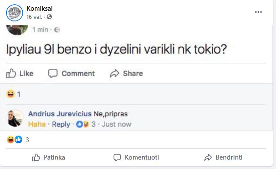The width and height of the screenshot is (276, 169).
Task: Click the Comment speech bubble icon
Action: pos(53,73)
